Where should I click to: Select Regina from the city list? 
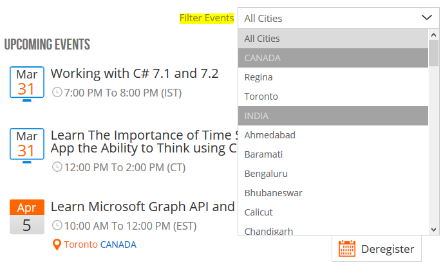[x=259, y=77]
